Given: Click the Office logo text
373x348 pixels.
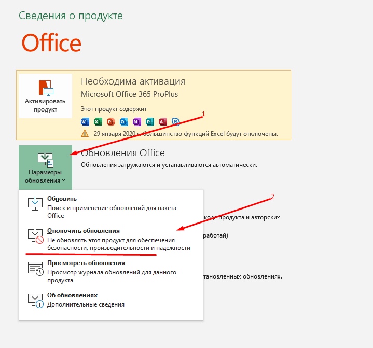Looking at the screenshot, I should (x=51, y=43).
